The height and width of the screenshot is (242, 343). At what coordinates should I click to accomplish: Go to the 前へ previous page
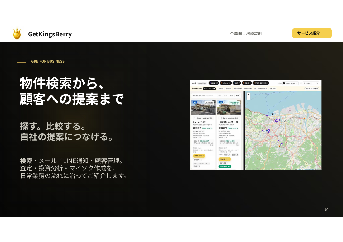point(225,95)
